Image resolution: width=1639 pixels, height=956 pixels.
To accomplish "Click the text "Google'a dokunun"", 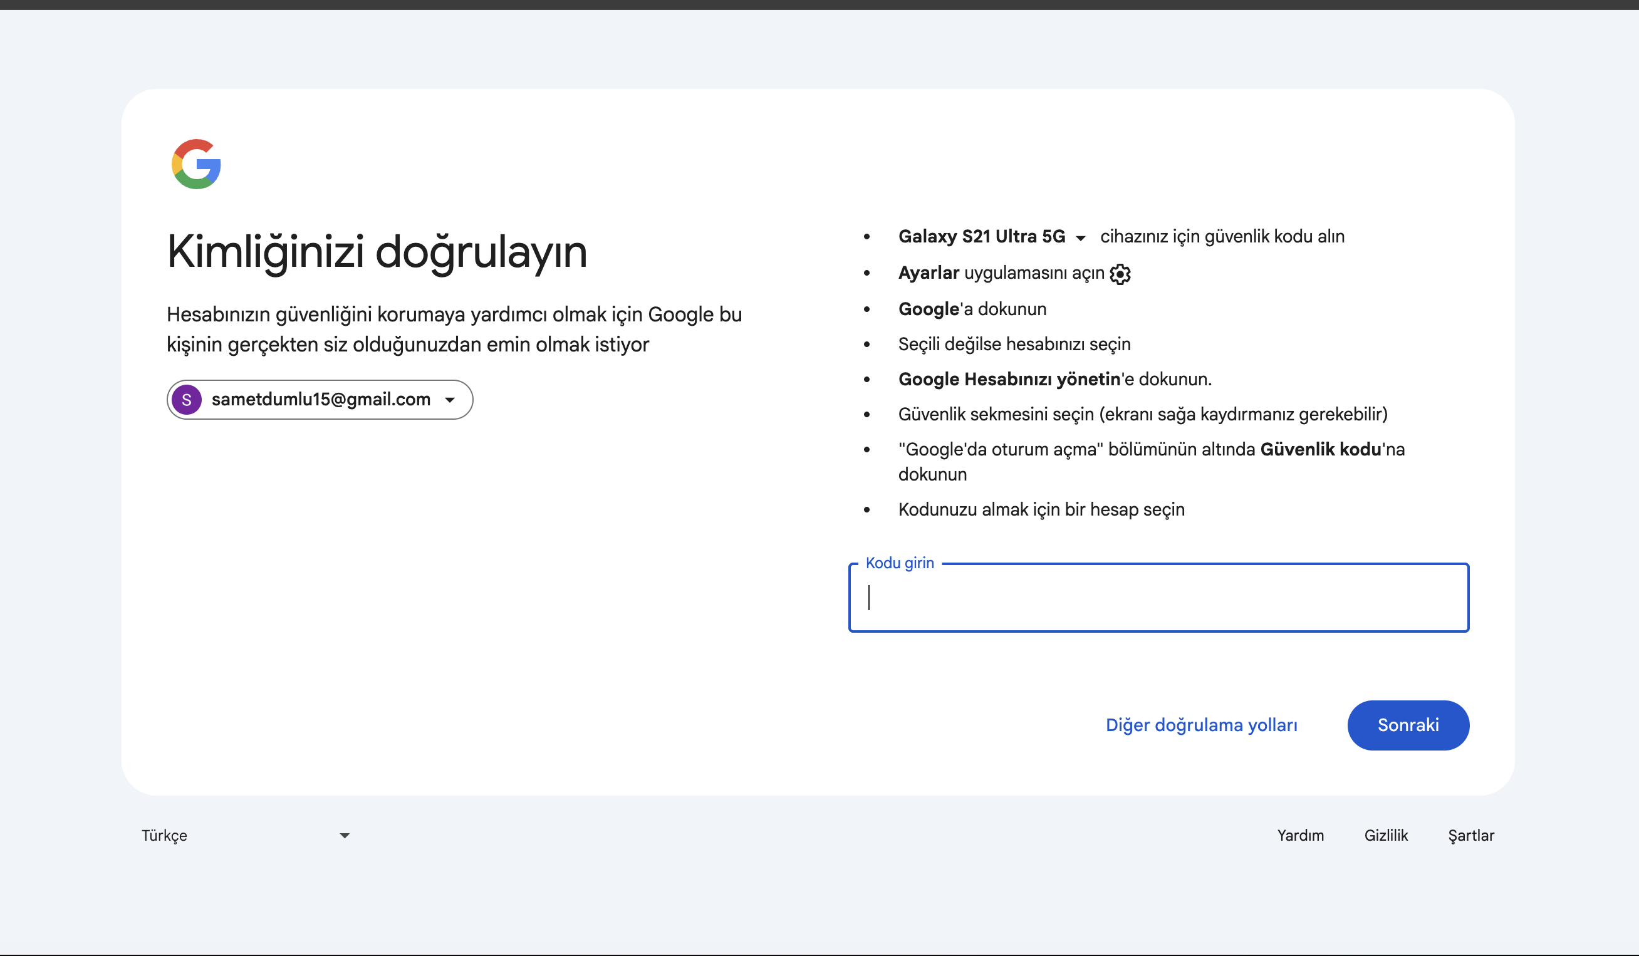I will 972,309.
